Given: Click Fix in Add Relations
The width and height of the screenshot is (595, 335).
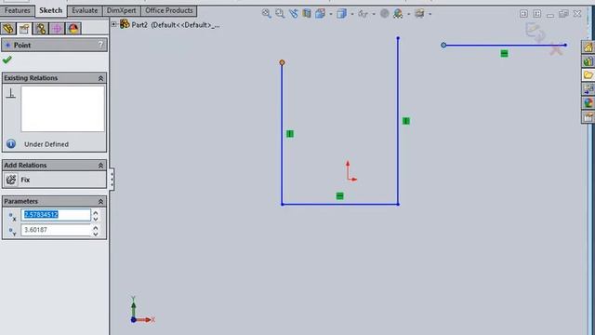Looking at the screenshot, I should [25, 180].
